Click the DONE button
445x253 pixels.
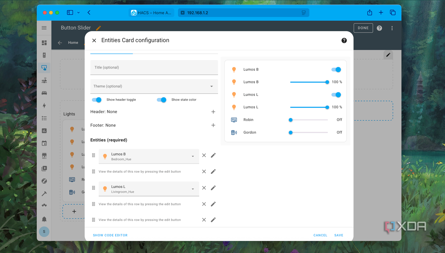[363, 28]
